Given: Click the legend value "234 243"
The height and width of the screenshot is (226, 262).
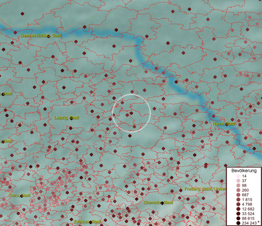Looking at the screenshot, I should [249, 223].
